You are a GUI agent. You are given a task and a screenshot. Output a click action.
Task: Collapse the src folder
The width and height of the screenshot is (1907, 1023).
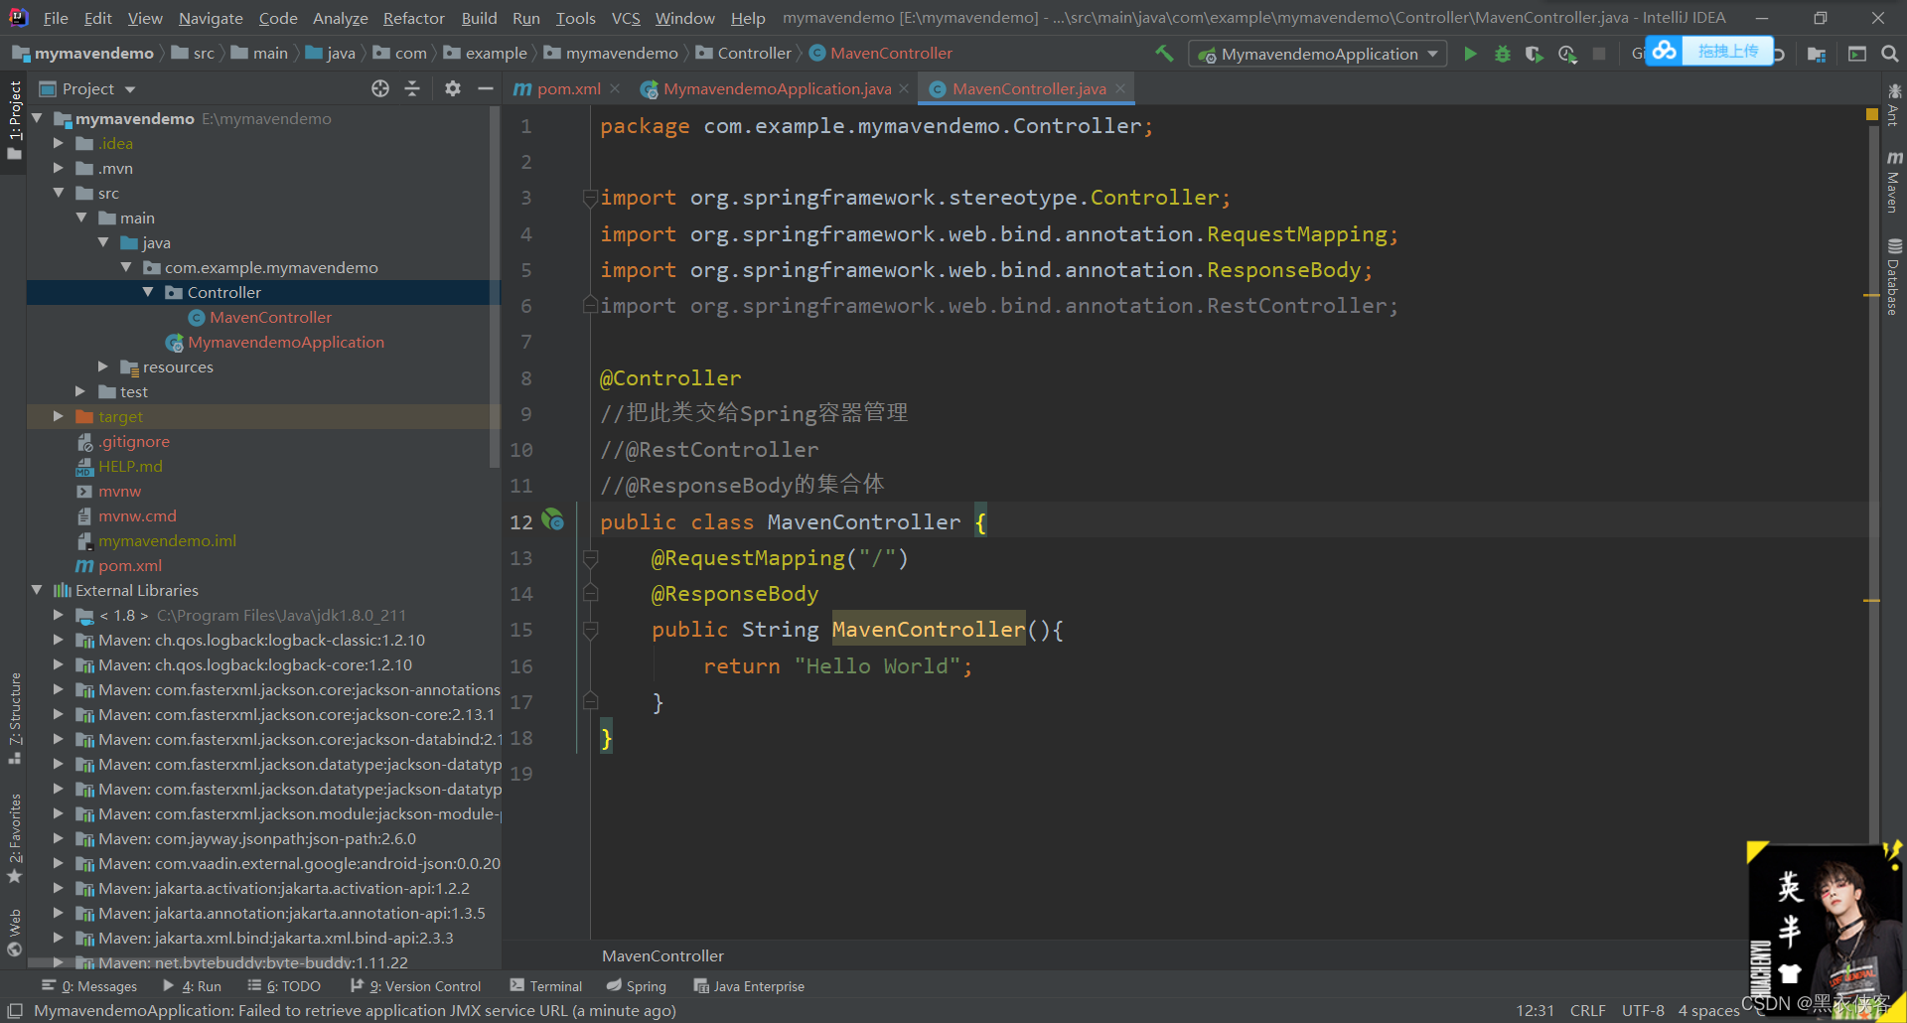pos(59,193)
